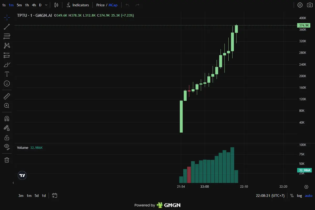
Task: Activate the zoom in tool
Action: click(x=7, y=106)
